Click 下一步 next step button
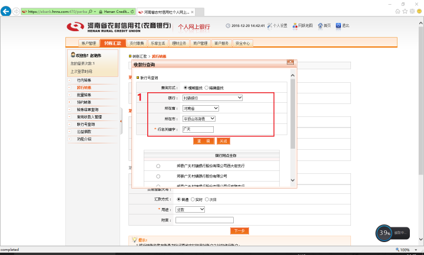Image resolution: width=424 pixels, height=255 pixels. click(240, 230)
